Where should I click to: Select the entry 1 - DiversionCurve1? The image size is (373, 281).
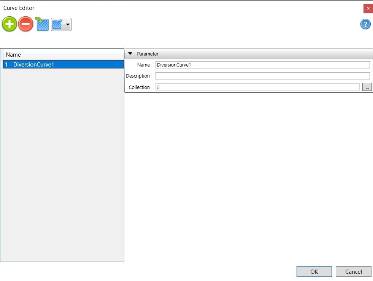[63, 64]
